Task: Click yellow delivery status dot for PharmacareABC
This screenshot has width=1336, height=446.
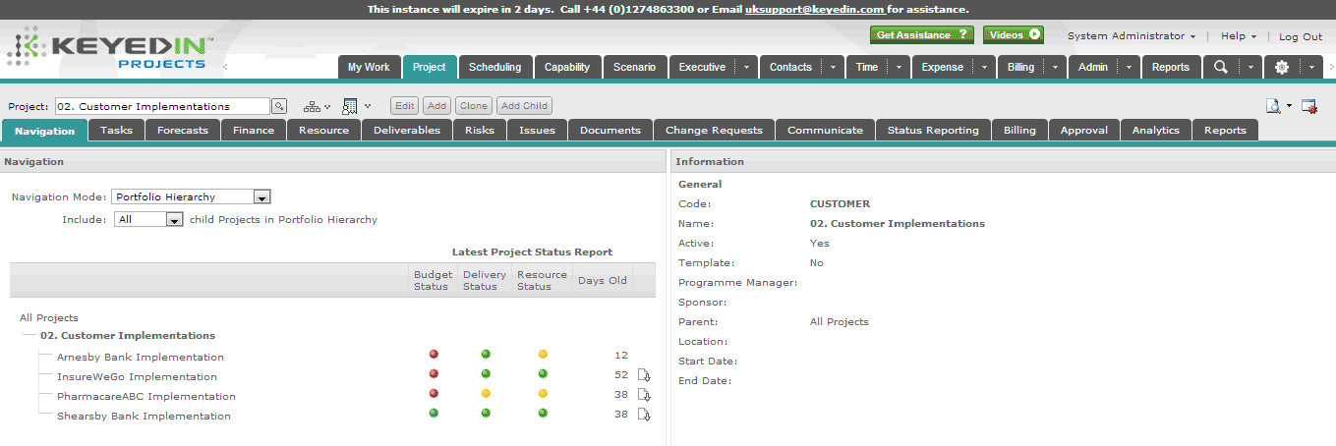Action: [x=485, y=394]
